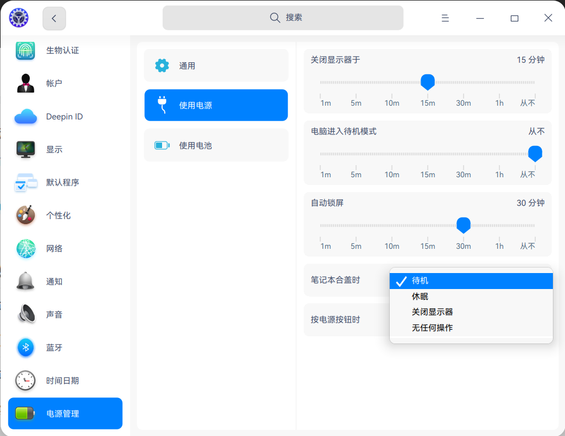Click the 自动锁屏 slider handle
Viewport: 565px width, 436px height.
coord(464,225)
